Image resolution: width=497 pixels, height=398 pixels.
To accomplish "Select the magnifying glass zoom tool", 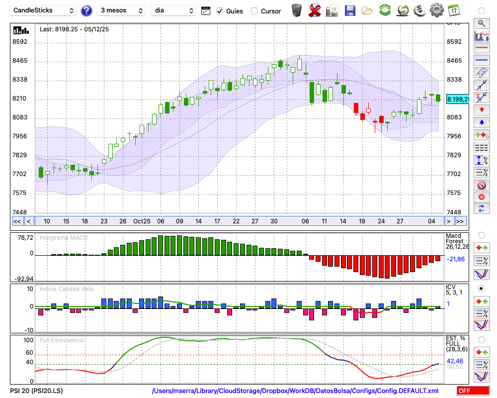I will click(482, 23).
